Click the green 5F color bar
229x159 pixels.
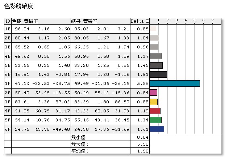click(155, 120)
